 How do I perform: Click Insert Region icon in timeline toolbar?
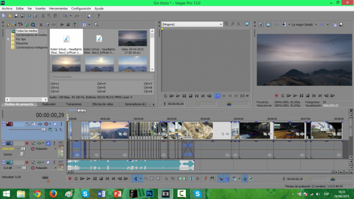coord(212,179)
